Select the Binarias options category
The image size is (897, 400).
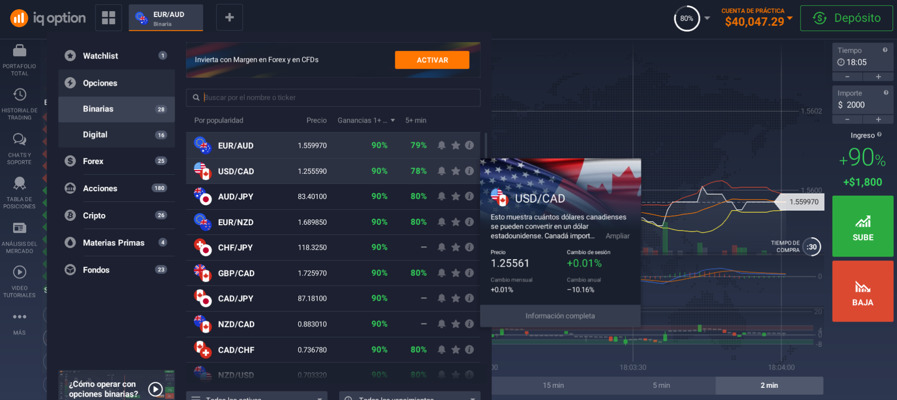pyautogui.click(x=116, y=109)
